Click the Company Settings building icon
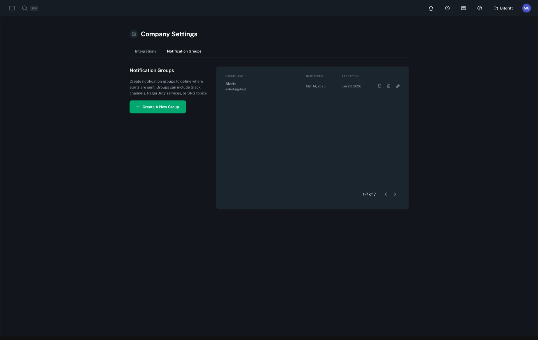 [x=133, y=34]
